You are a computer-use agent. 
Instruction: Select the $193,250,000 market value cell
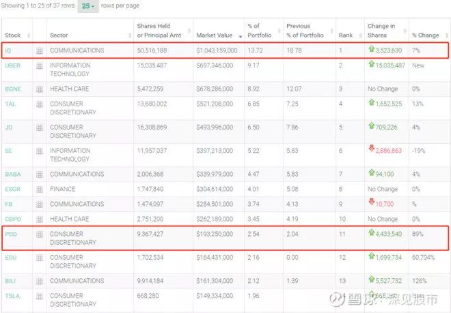(x=215, y=234)
